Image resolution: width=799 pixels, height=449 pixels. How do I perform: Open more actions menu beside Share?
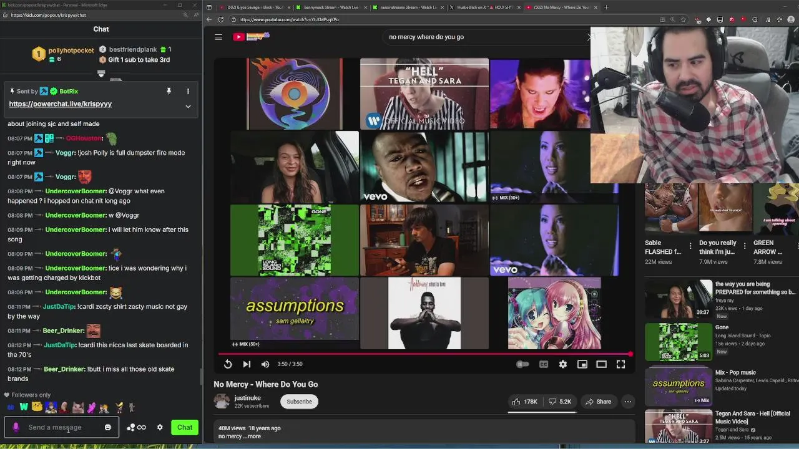tap(628, 402)
